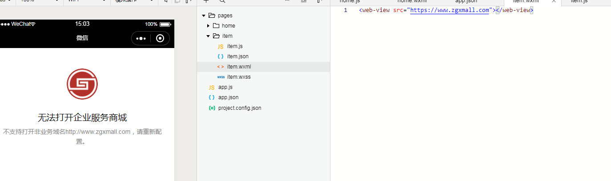Image resolution: width=611 pixels, height=181 pixels.
Task: Open the simulator's three-dot menu
Action: [141, 38]
